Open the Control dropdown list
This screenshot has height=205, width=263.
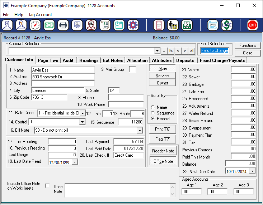[x=82, y=122]
